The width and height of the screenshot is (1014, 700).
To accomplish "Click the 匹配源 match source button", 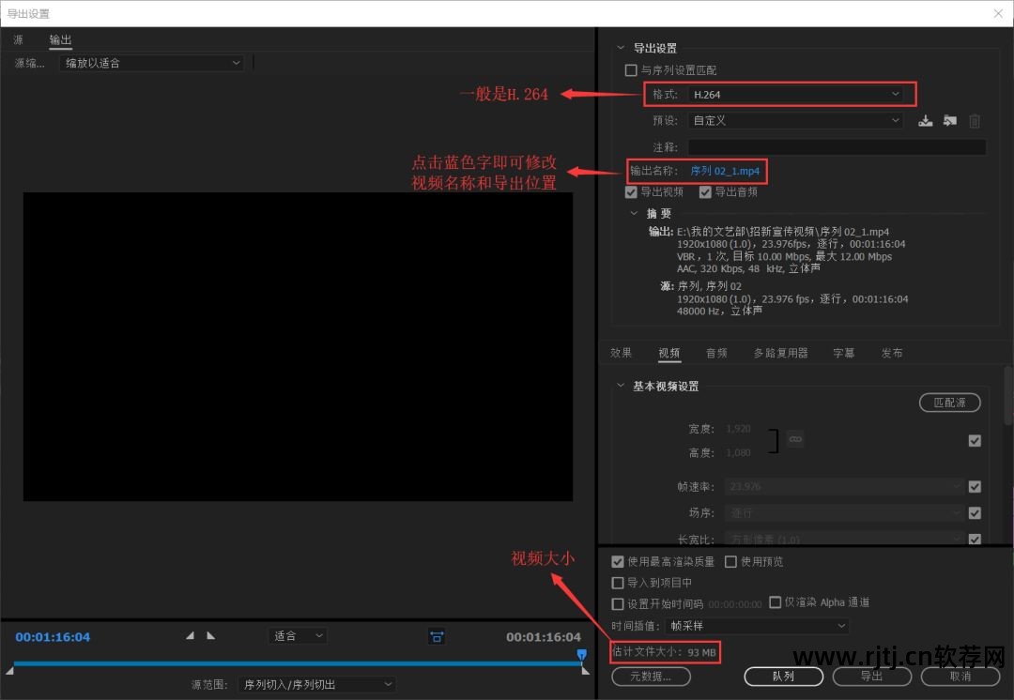I will [x=949, y=403].
